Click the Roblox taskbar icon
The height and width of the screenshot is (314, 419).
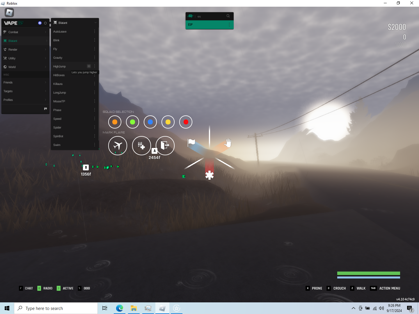coord(162,308)
